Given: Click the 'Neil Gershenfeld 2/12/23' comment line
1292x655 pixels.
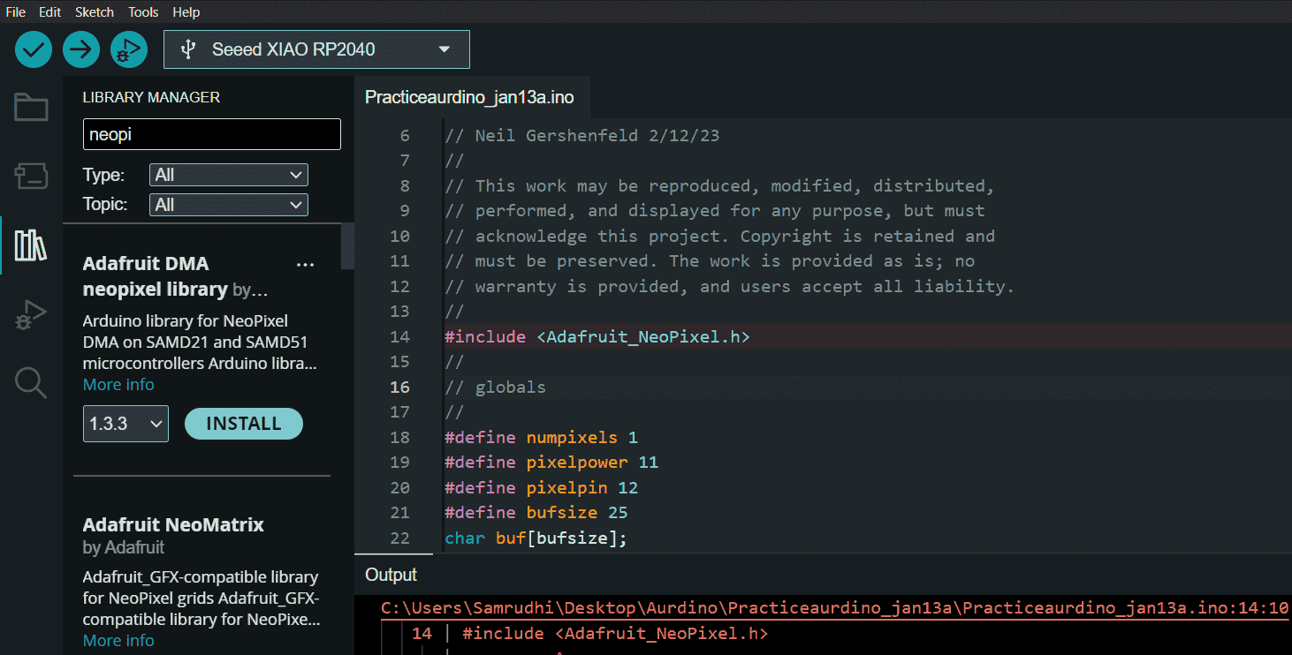Looking at the screenshot, I should click(x=582, y=135).
